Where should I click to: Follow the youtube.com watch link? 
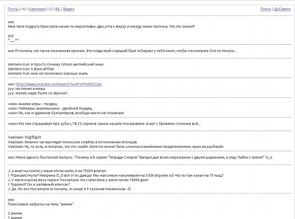pos(59,84)
